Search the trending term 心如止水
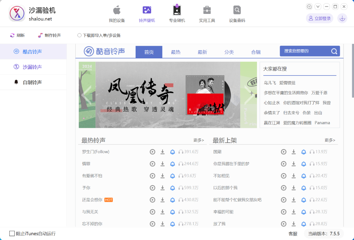Image resolution: width=354 pixels, height=240 pixels. coord(272,103)
